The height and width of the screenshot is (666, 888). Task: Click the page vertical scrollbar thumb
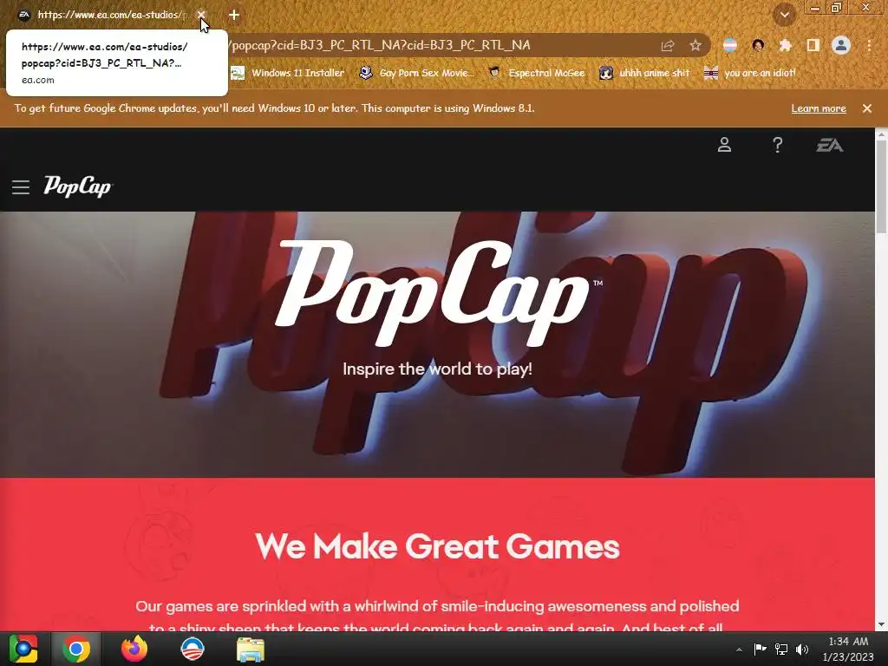point(881,186)
